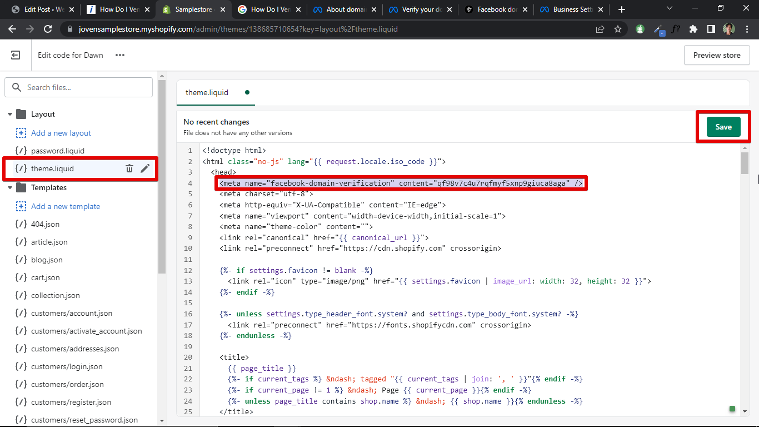The image size is (759, 427).
Task: Click the Add a new layout link
Action: click(x=61, y=133)
